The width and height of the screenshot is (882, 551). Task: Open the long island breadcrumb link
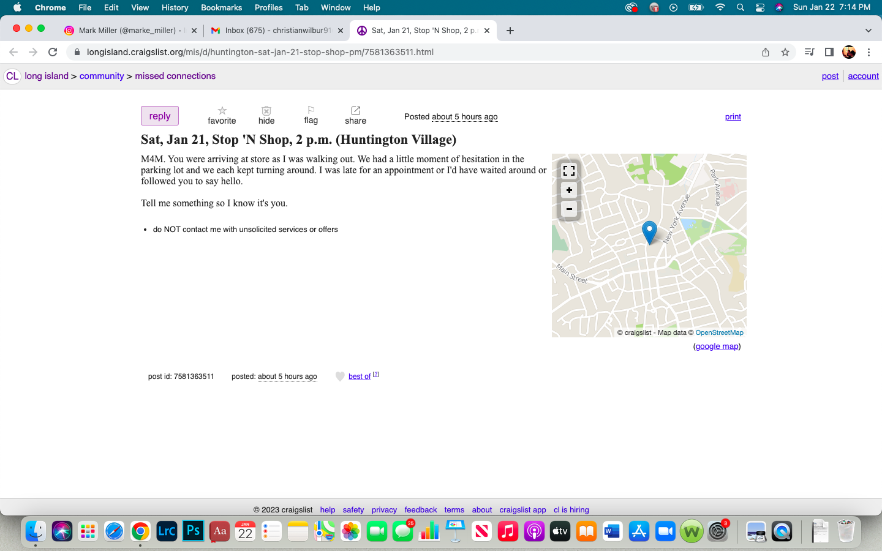[47, 76]
